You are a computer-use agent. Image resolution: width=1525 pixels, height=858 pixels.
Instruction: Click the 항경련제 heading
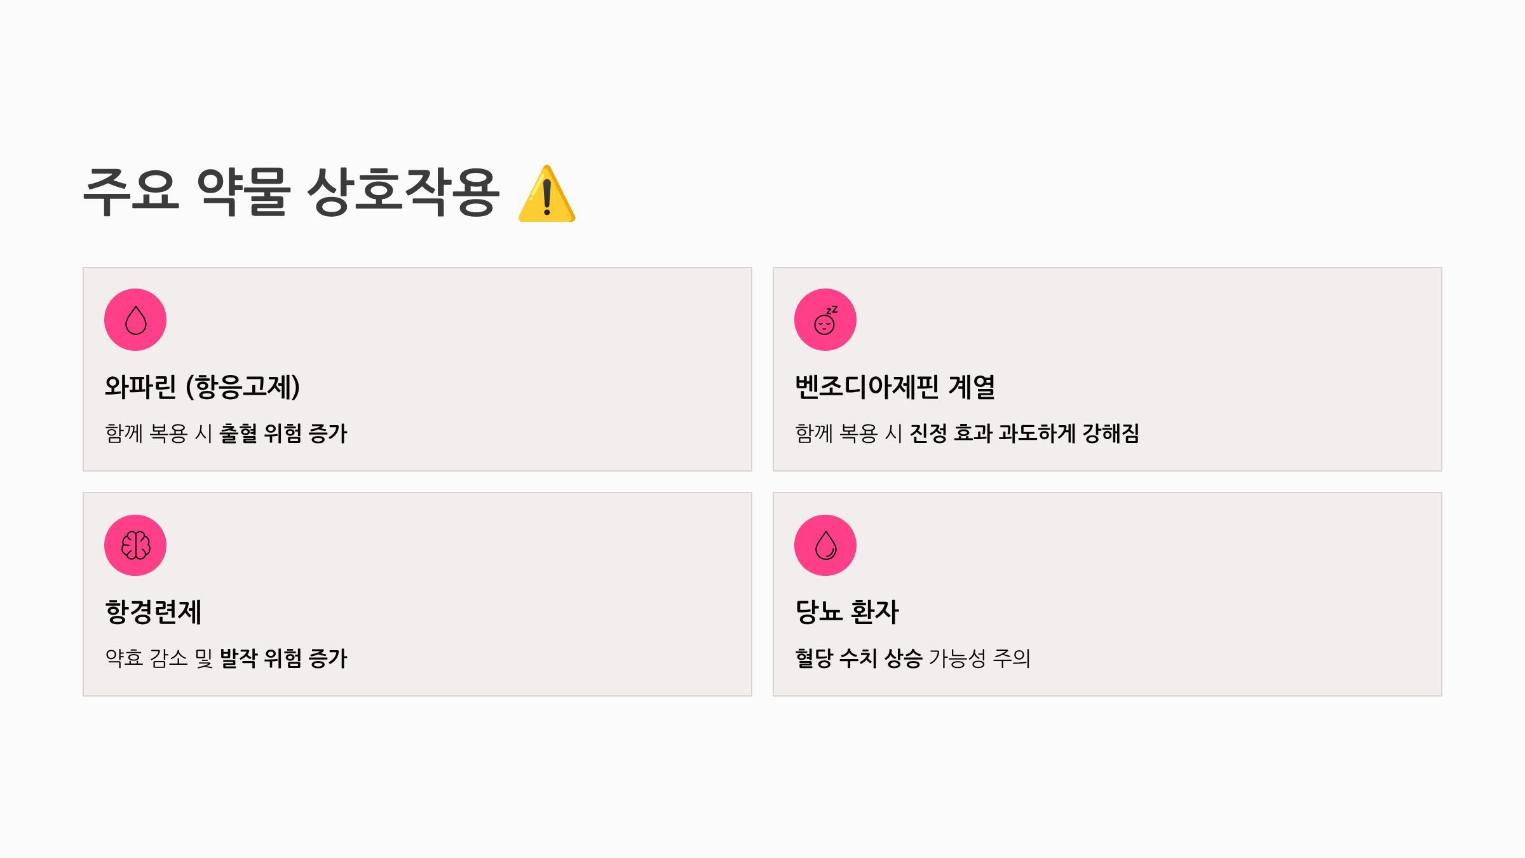pos(153,611)
